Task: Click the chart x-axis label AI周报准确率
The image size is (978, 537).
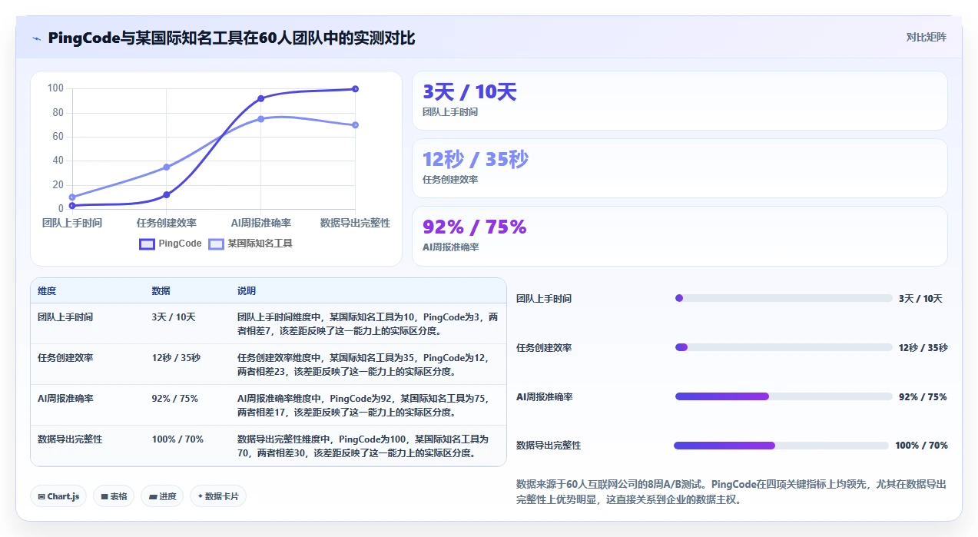Action: coord(260,223)
